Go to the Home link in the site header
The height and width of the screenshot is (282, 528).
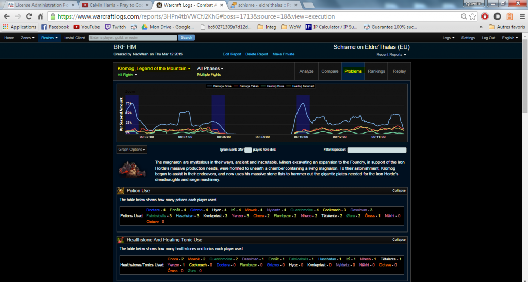[x=9, y=38]
